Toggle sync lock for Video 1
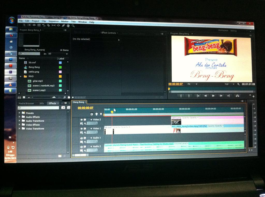The width and height of the screenshot is (265, 197). (85, 129)
